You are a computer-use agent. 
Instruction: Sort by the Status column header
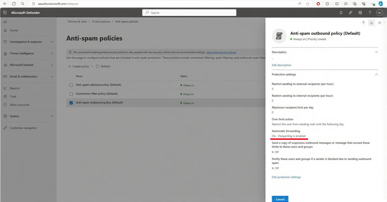[184, 76]
